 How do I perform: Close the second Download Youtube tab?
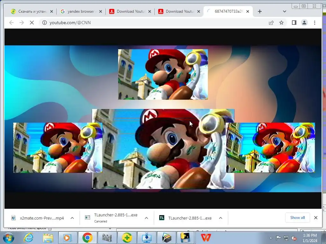point(199,11)
